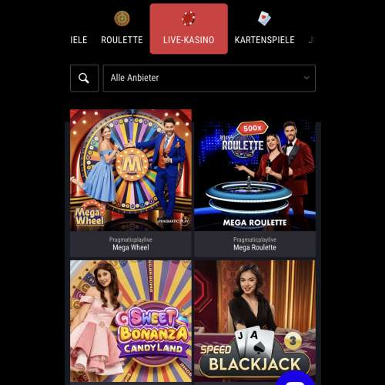Image resolution: width=385 pixels, height=385 pixels.
Task: Launch the Mega Roulette game thumbnail
Action: tap(255, 176)
